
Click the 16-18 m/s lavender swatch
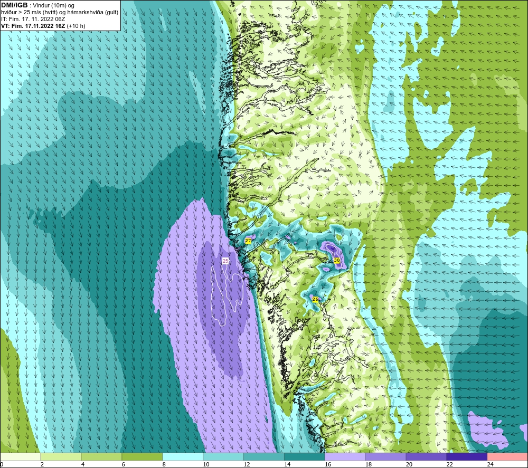tap(345, 456)
